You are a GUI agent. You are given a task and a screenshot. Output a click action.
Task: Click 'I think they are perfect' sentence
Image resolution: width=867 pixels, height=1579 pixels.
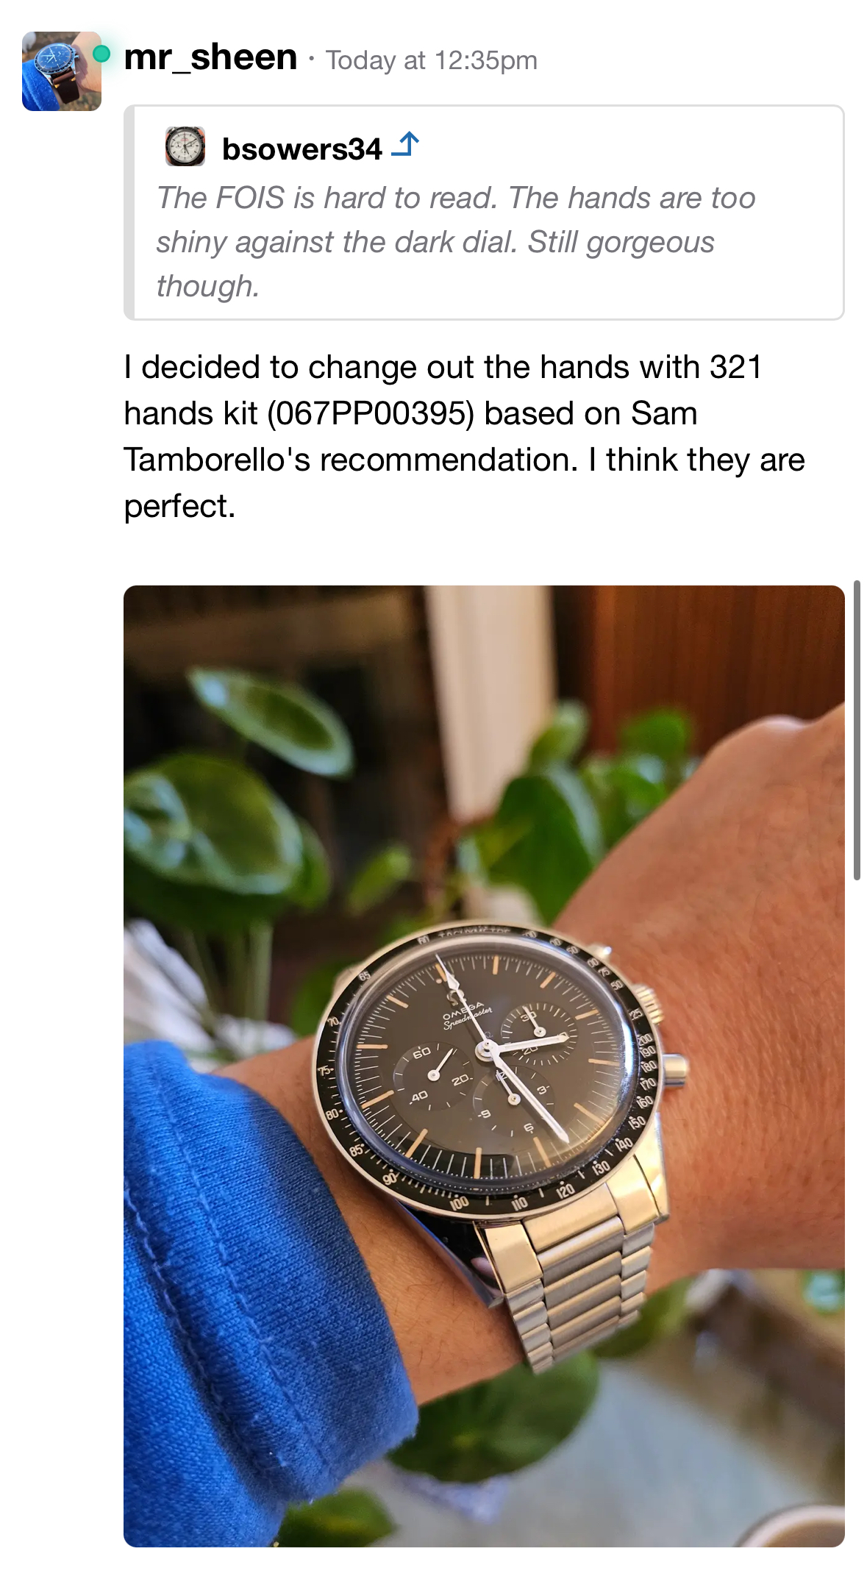[465, 482]
